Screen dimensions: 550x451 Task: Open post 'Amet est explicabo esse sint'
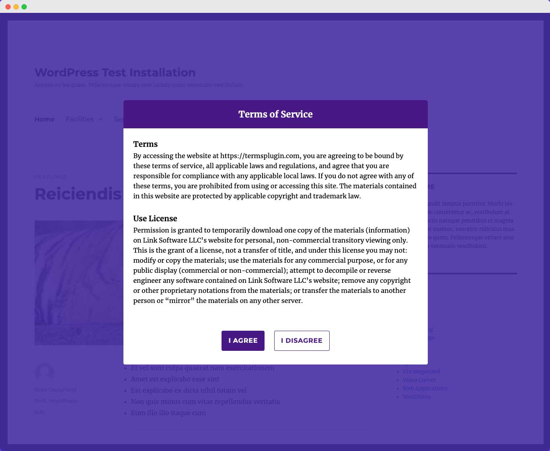175,379
